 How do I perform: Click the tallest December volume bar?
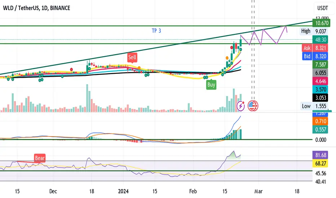click(87, 98)
